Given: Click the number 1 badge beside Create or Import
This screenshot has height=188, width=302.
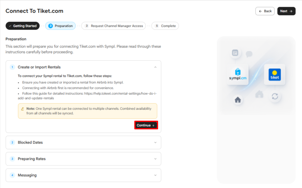Looking at the screenshot, I should click(12, 67).
